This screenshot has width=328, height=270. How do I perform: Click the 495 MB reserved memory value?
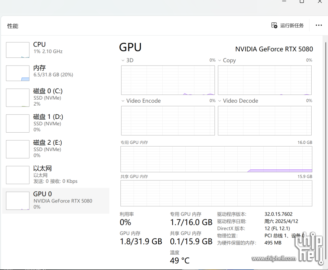(273, 243)
